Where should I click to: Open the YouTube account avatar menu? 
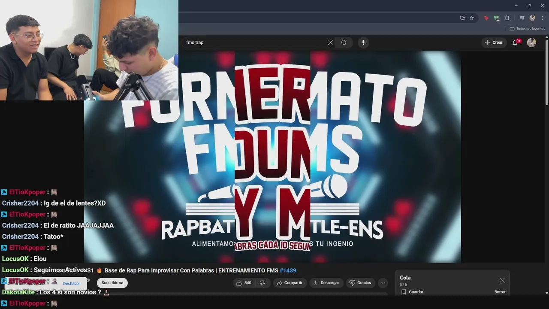(531, 42)
